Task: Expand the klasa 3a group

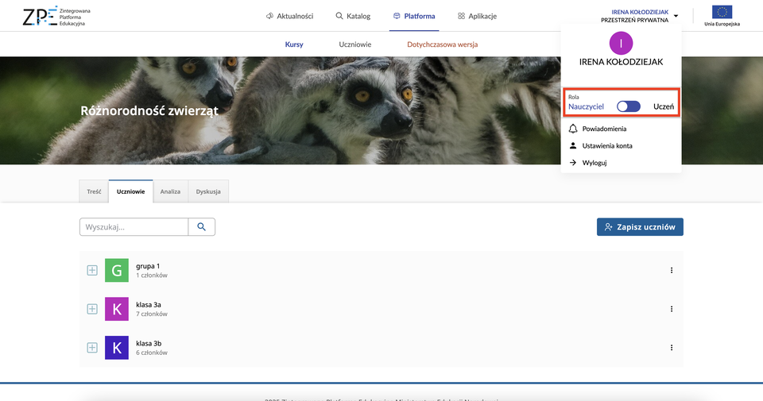Action: click(x=92, y=309)
